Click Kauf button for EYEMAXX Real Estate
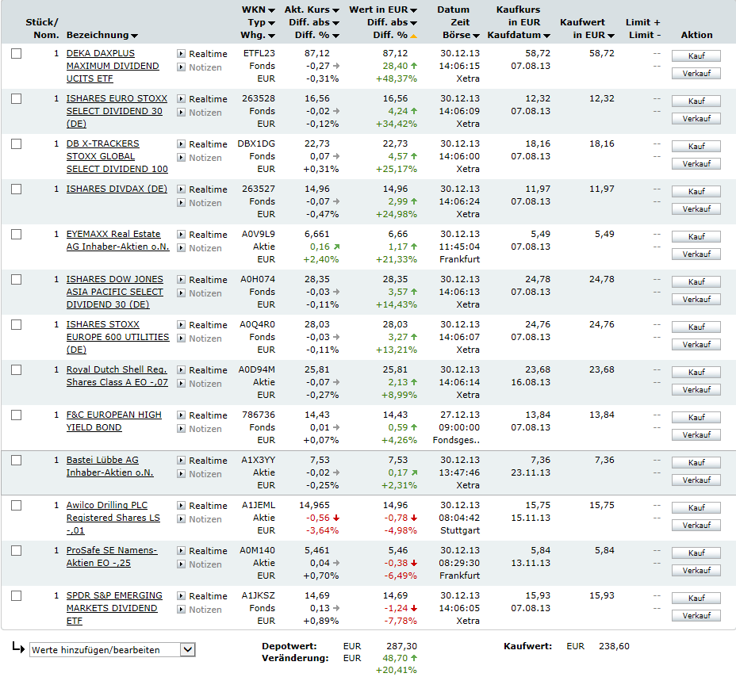736x677 pixels. [696, 236]
